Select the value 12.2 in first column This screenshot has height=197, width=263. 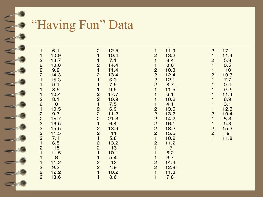[x=56, y=172]
